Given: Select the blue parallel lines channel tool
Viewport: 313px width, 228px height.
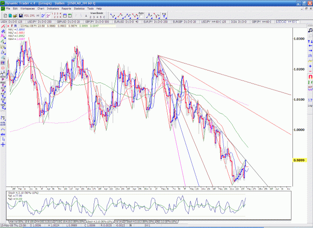Looking at the screenshot, I should pos(3,31).
